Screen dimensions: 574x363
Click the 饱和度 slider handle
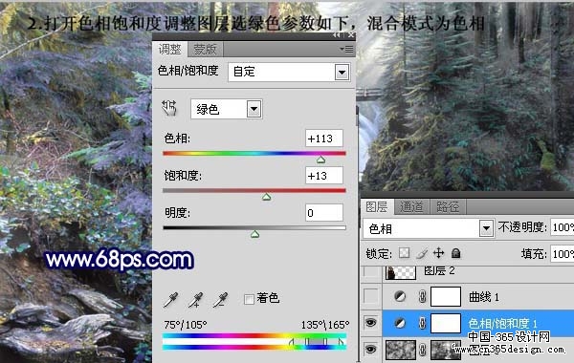[x=267, y=198]
